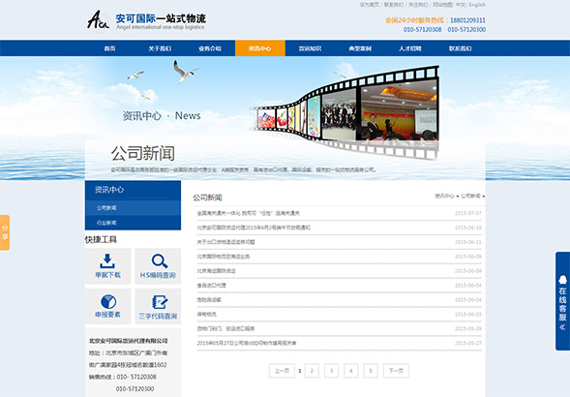
Task: Click the 单据下载 download icon
Action: 107,260
